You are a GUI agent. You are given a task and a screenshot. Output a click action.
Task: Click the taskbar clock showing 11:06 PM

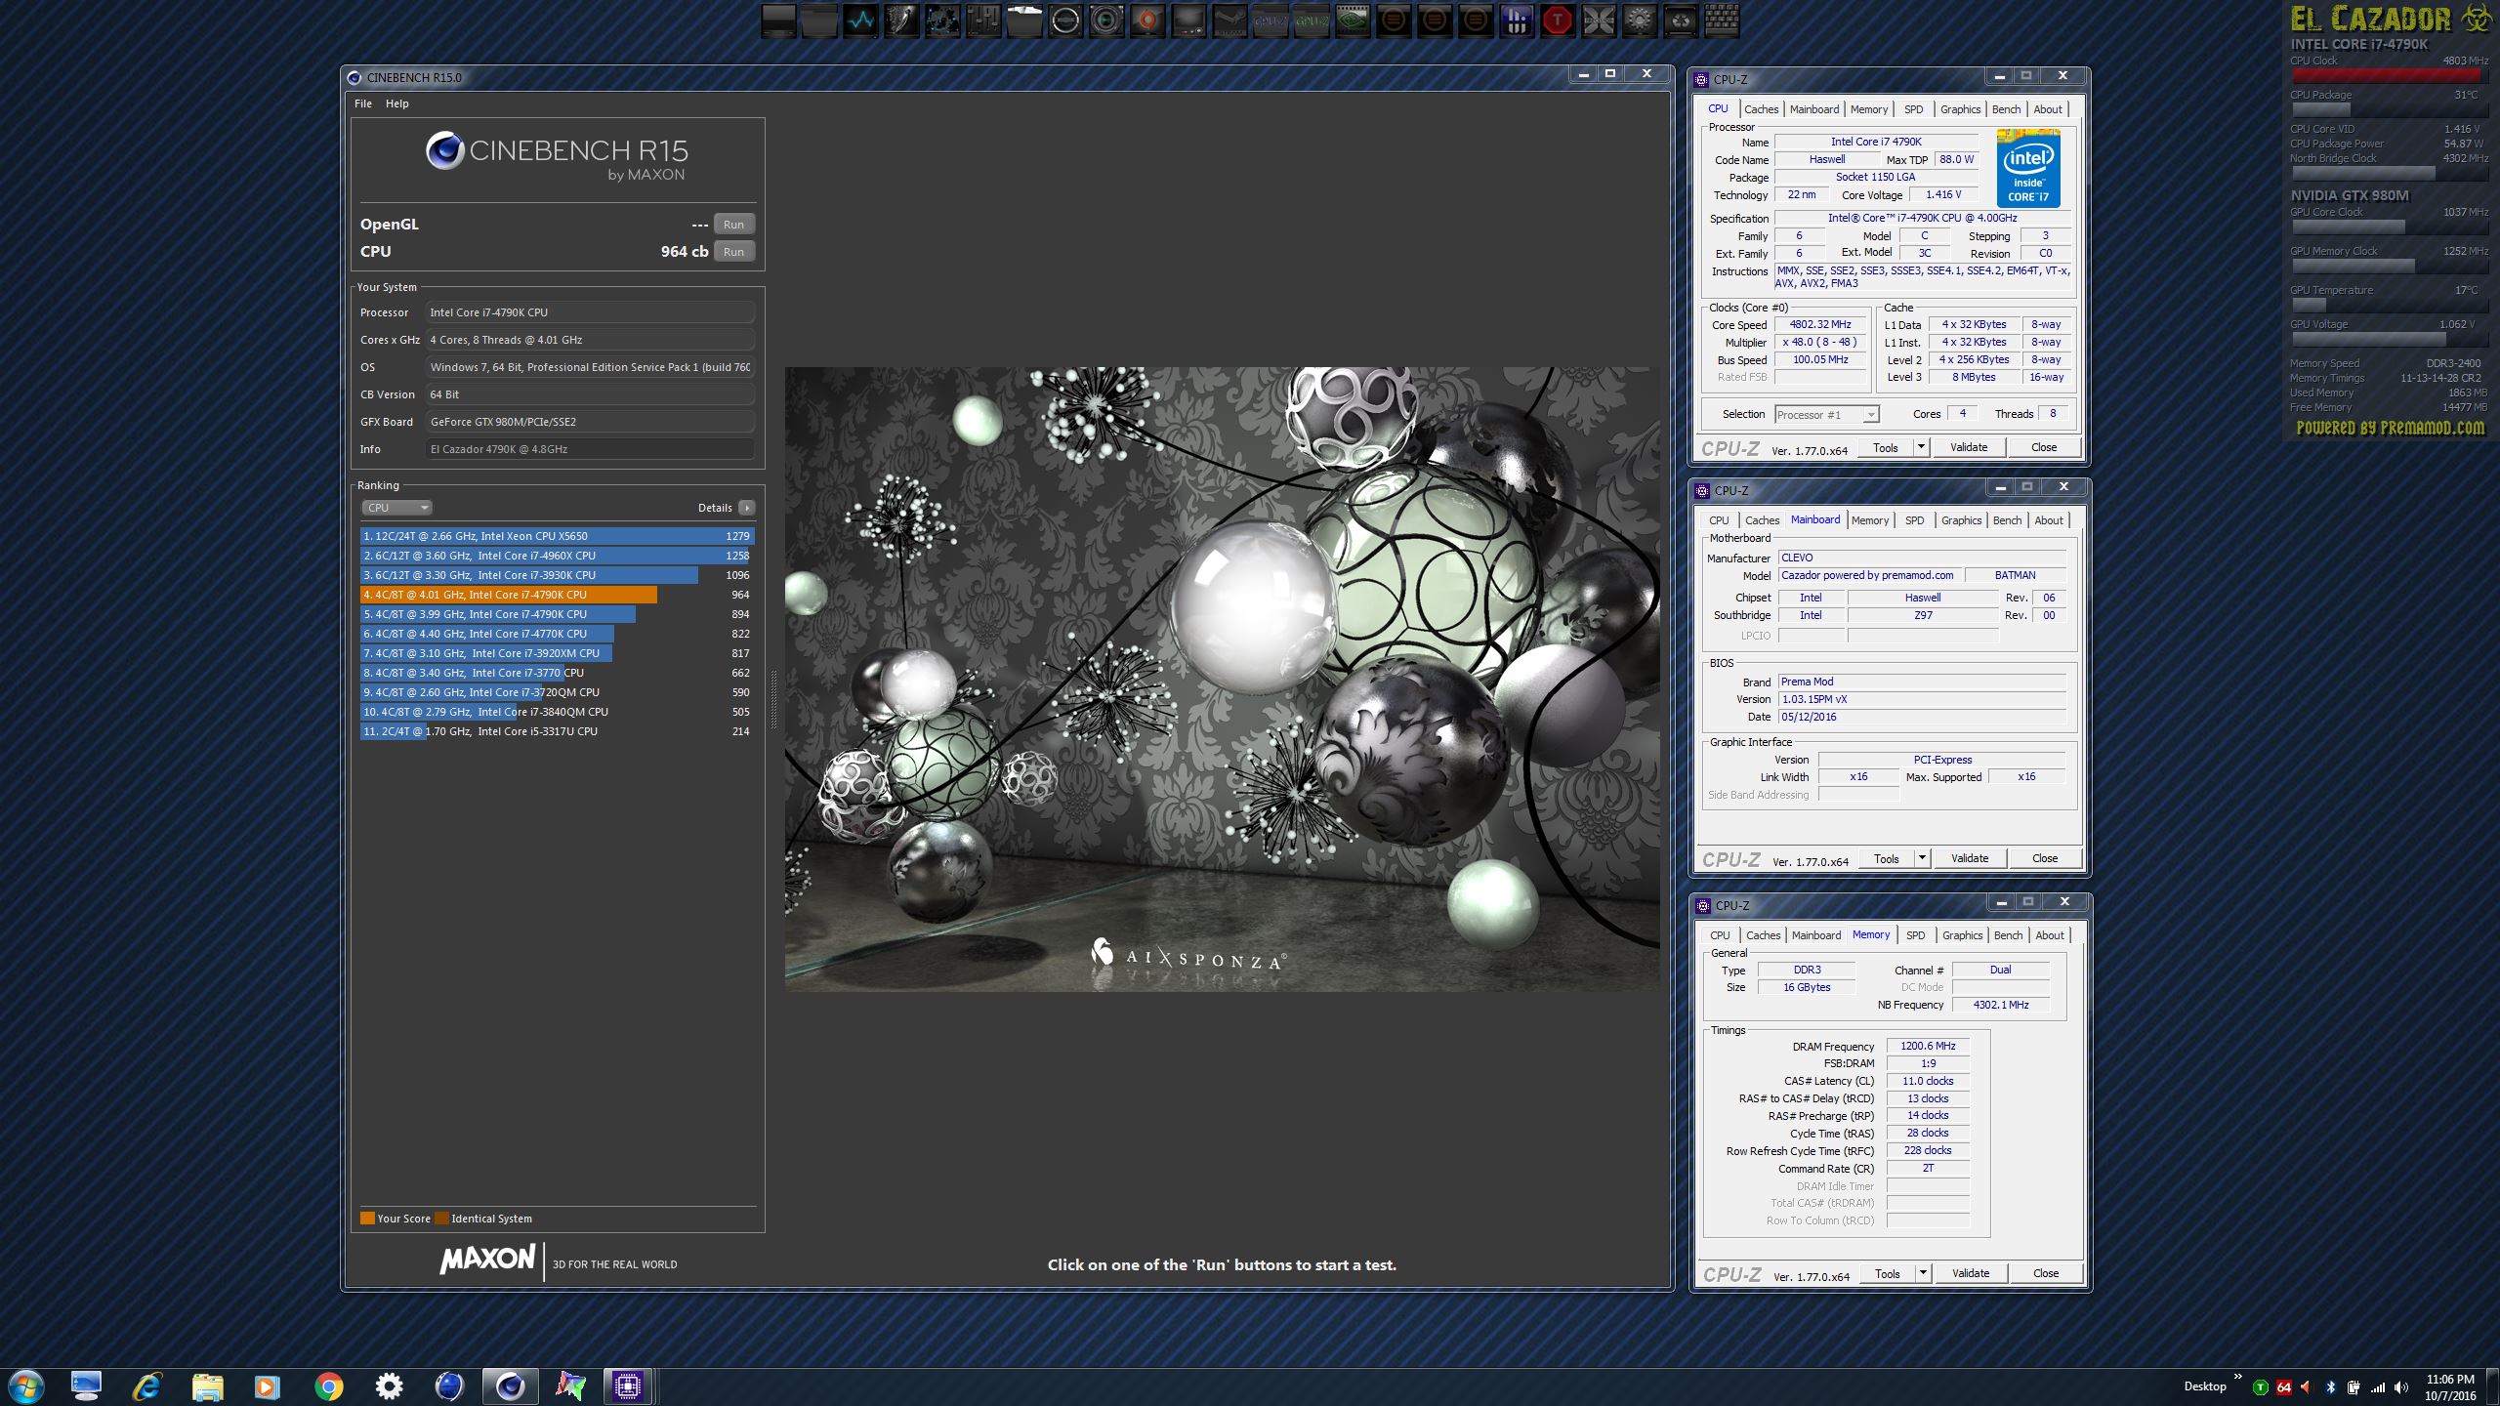tap(2449, 1387)
